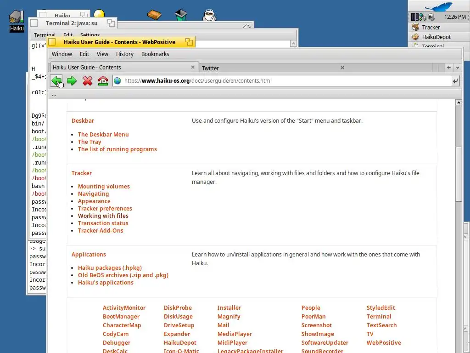
Task: Open the People link
Action: pos(311,307)
